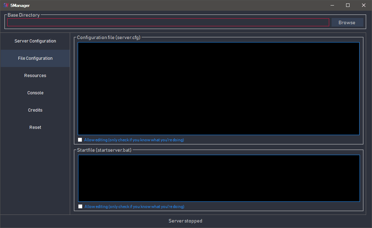Image resolution: width=372 pixels, height=228 pixels.
Task: Choose Reset in the sidebar
Action: click(35, 127)
